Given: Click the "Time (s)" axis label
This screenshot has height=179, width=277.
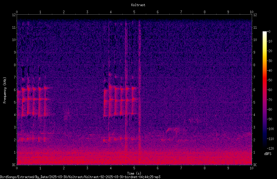Looking at the screenshot, I should tap(134, 173).
